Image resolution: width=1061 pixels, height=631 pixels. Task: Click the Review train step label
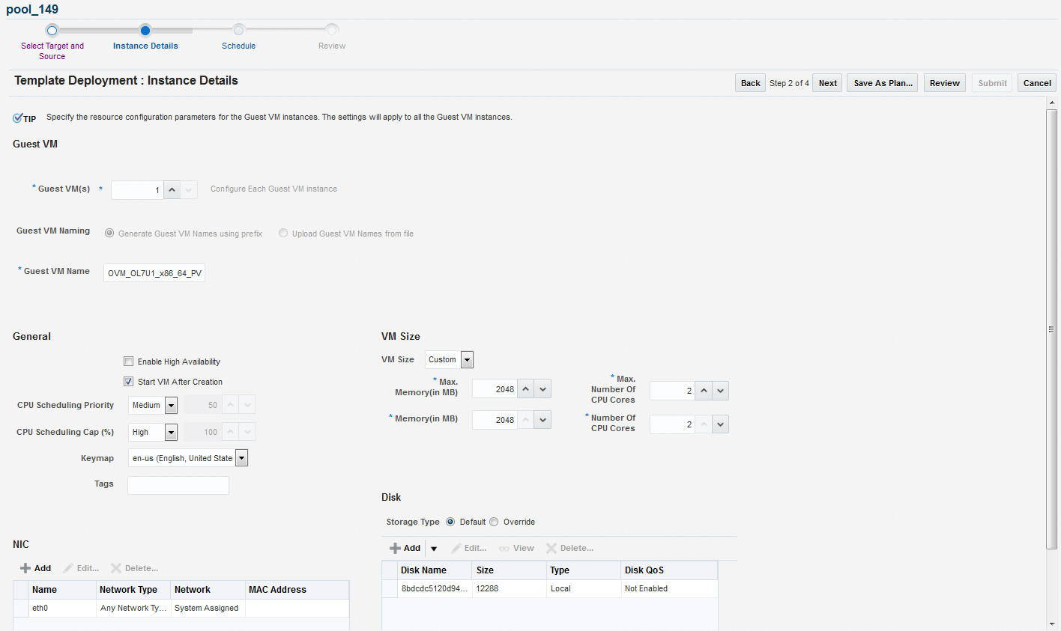332,46
